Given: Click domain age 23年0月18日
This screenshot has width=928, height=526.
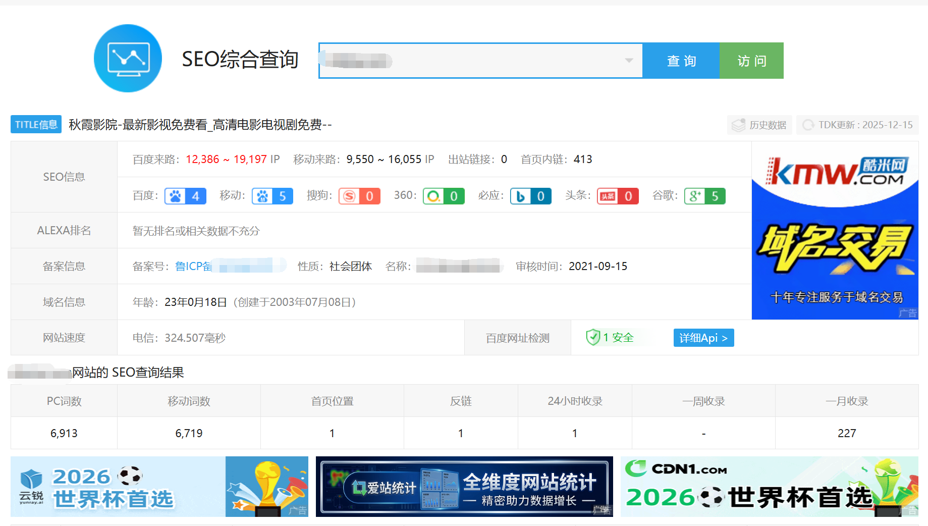Looking at the screenshot, I should pos(196,302).
